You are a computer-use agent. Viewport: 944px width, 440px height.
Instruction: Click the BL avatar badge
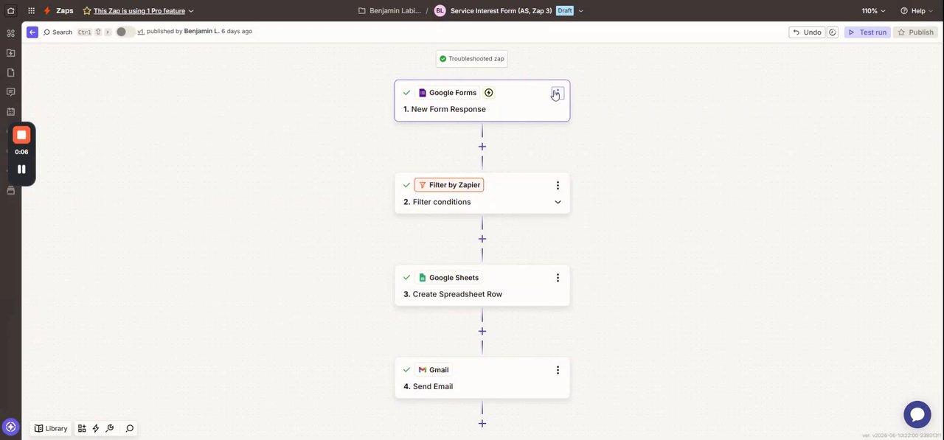click(440, 11)
